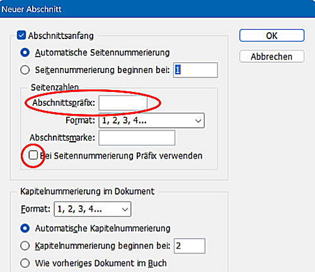Enable Bei Seitennummerierung Präfix verwenden
Viewport: 315px width, 272px height.
coord(33,156)
